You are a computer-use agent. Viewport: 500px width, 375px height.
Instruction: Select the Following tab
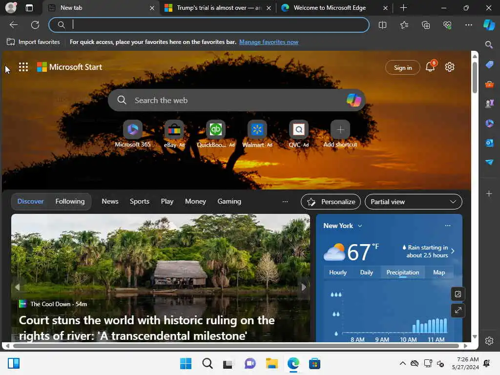tap(70, 202)
